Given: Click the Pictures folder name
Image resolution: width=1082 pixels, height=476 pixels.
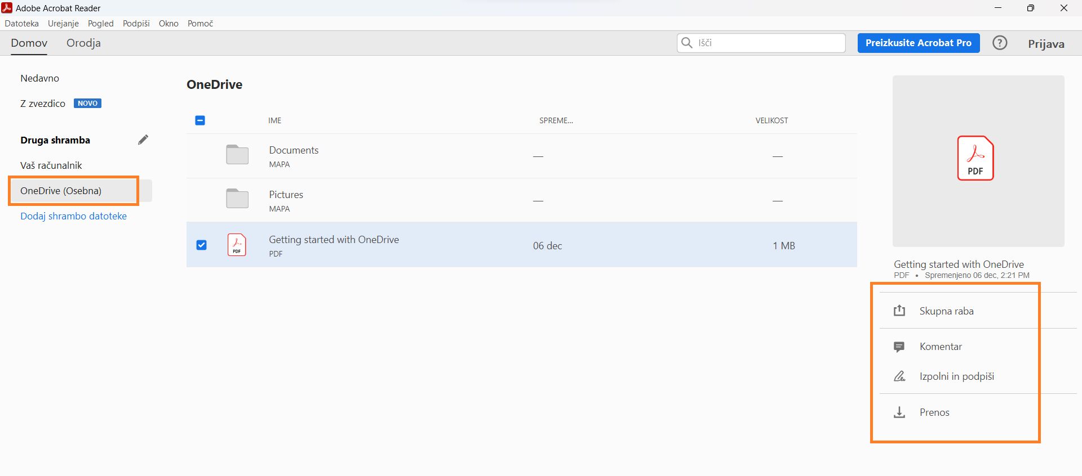Looking at the screenshot, I should point(286,195).
